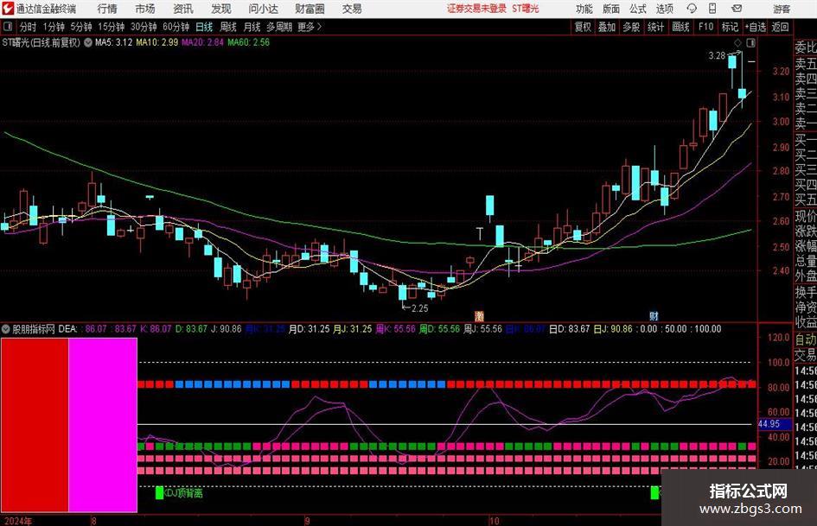817x526 pixels.
Task: Open the 财富圈 menu
Action: [310, 9]
